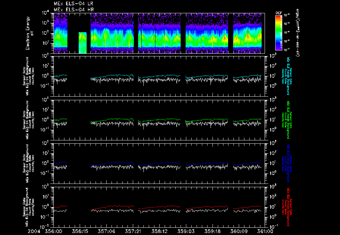The width and height of the screenshot is (340, 235).
Task: Click the MEx ELS-04 HR title text
Action: click(x=74, y=10)
